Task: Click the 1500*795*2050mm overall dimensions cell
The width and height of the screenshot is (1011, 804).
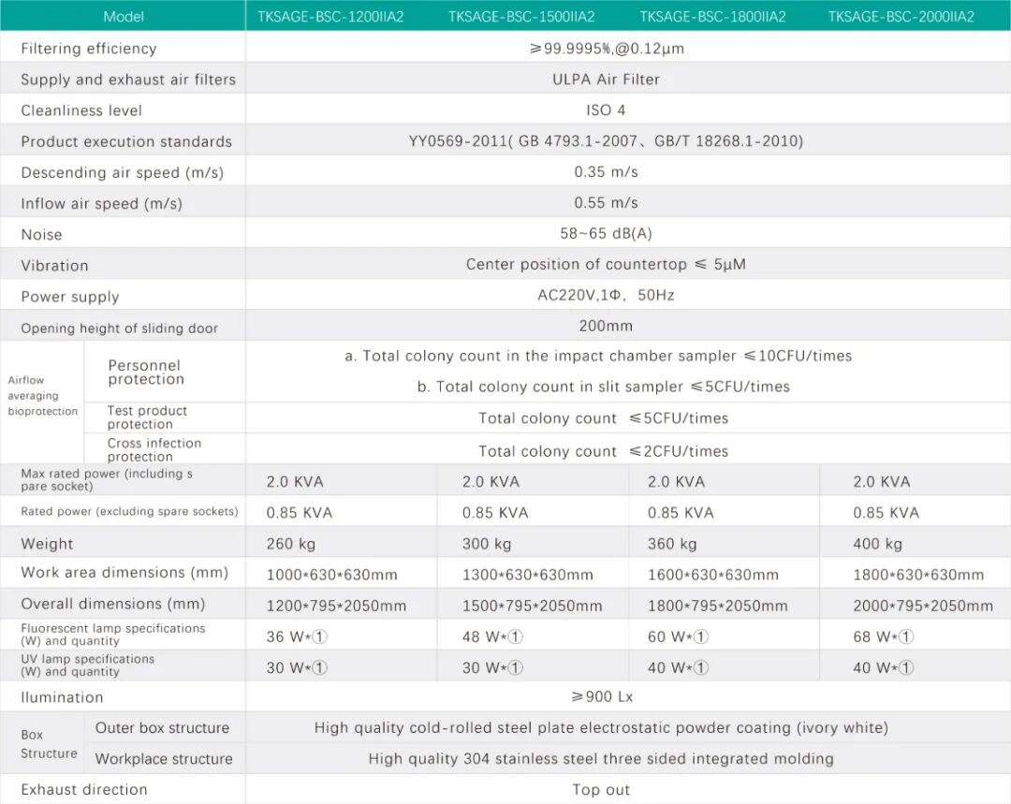Action: click(532, 606)
